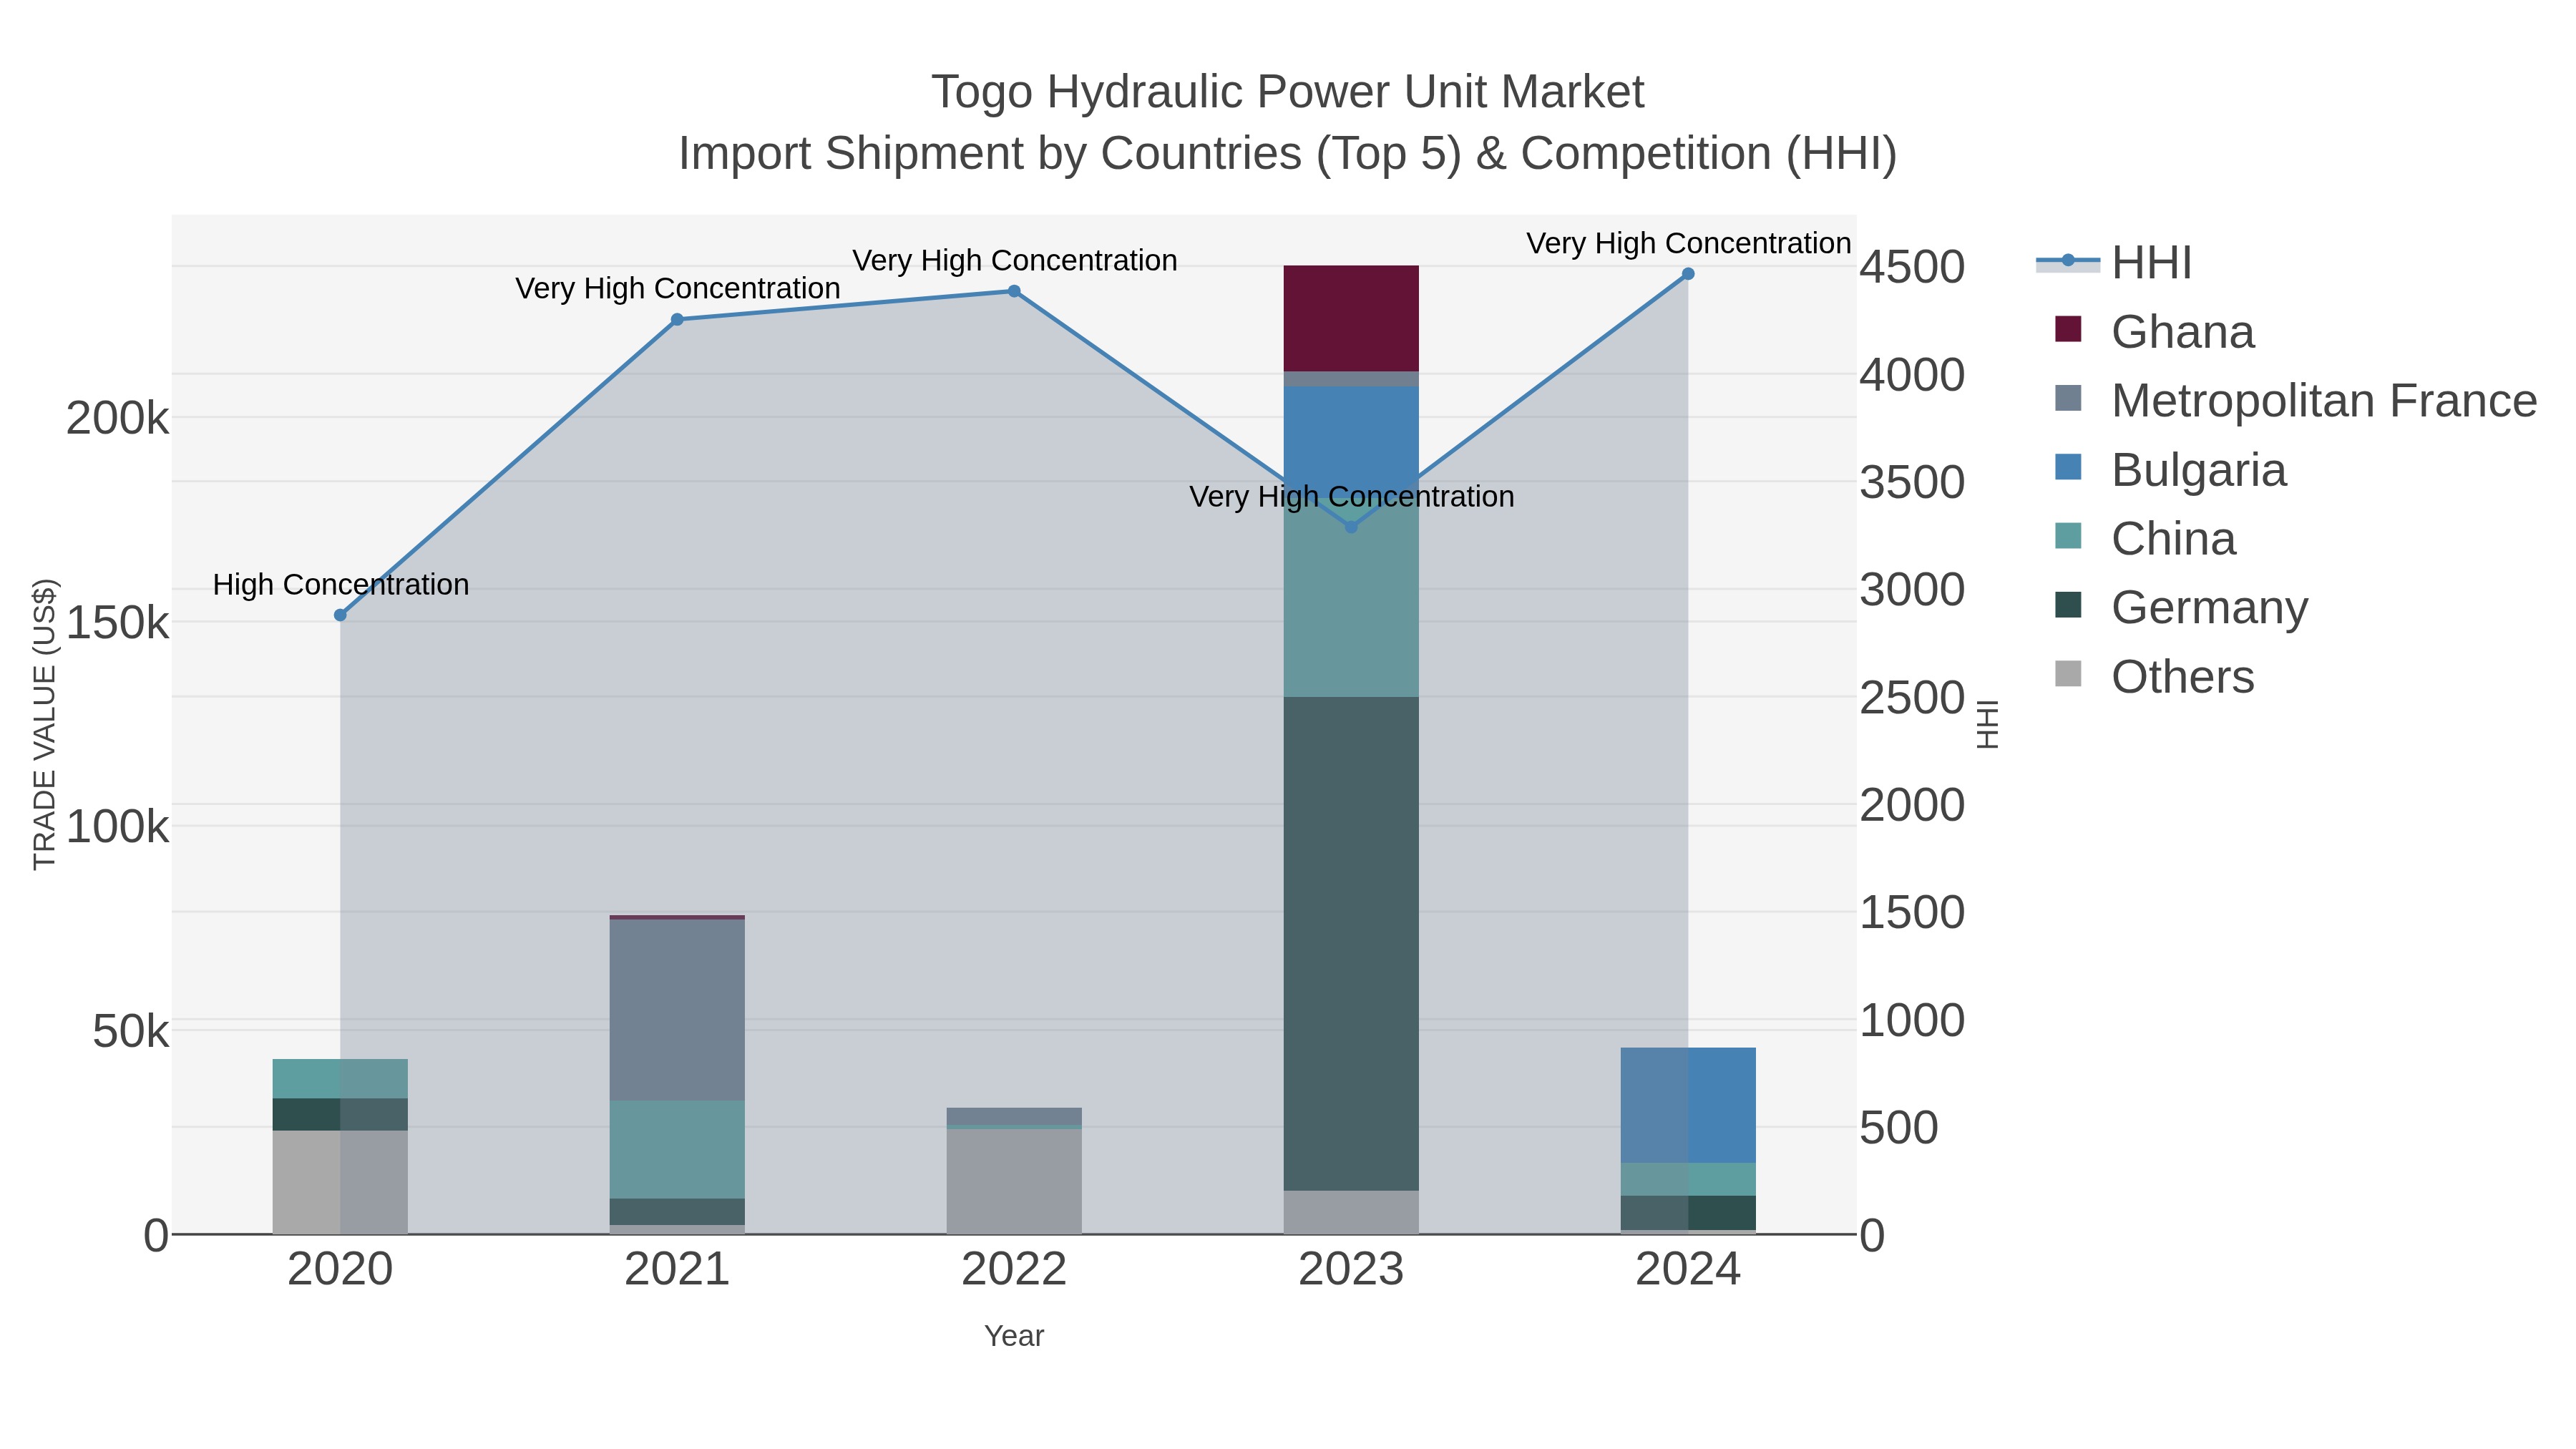Click the Others gray legend swatch
The image size is (2576, 1449).
(2068, 674)
